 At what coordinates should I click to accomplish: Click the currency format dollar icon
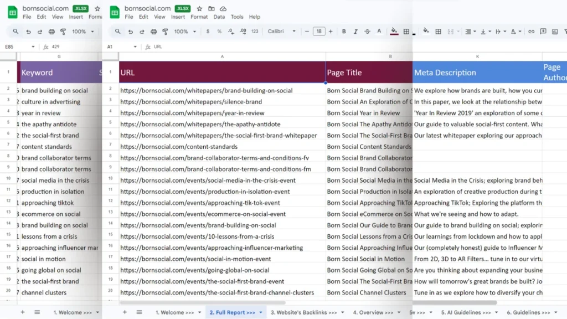coord(208,32)
